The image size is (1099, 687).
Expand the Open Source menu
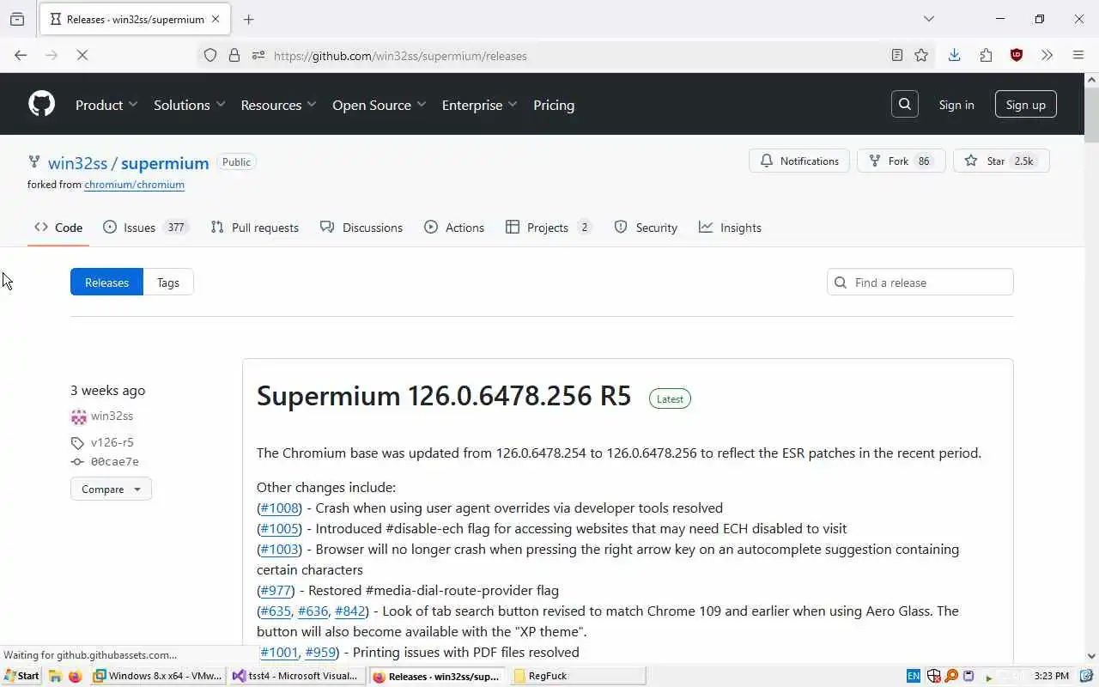[379, 105]
